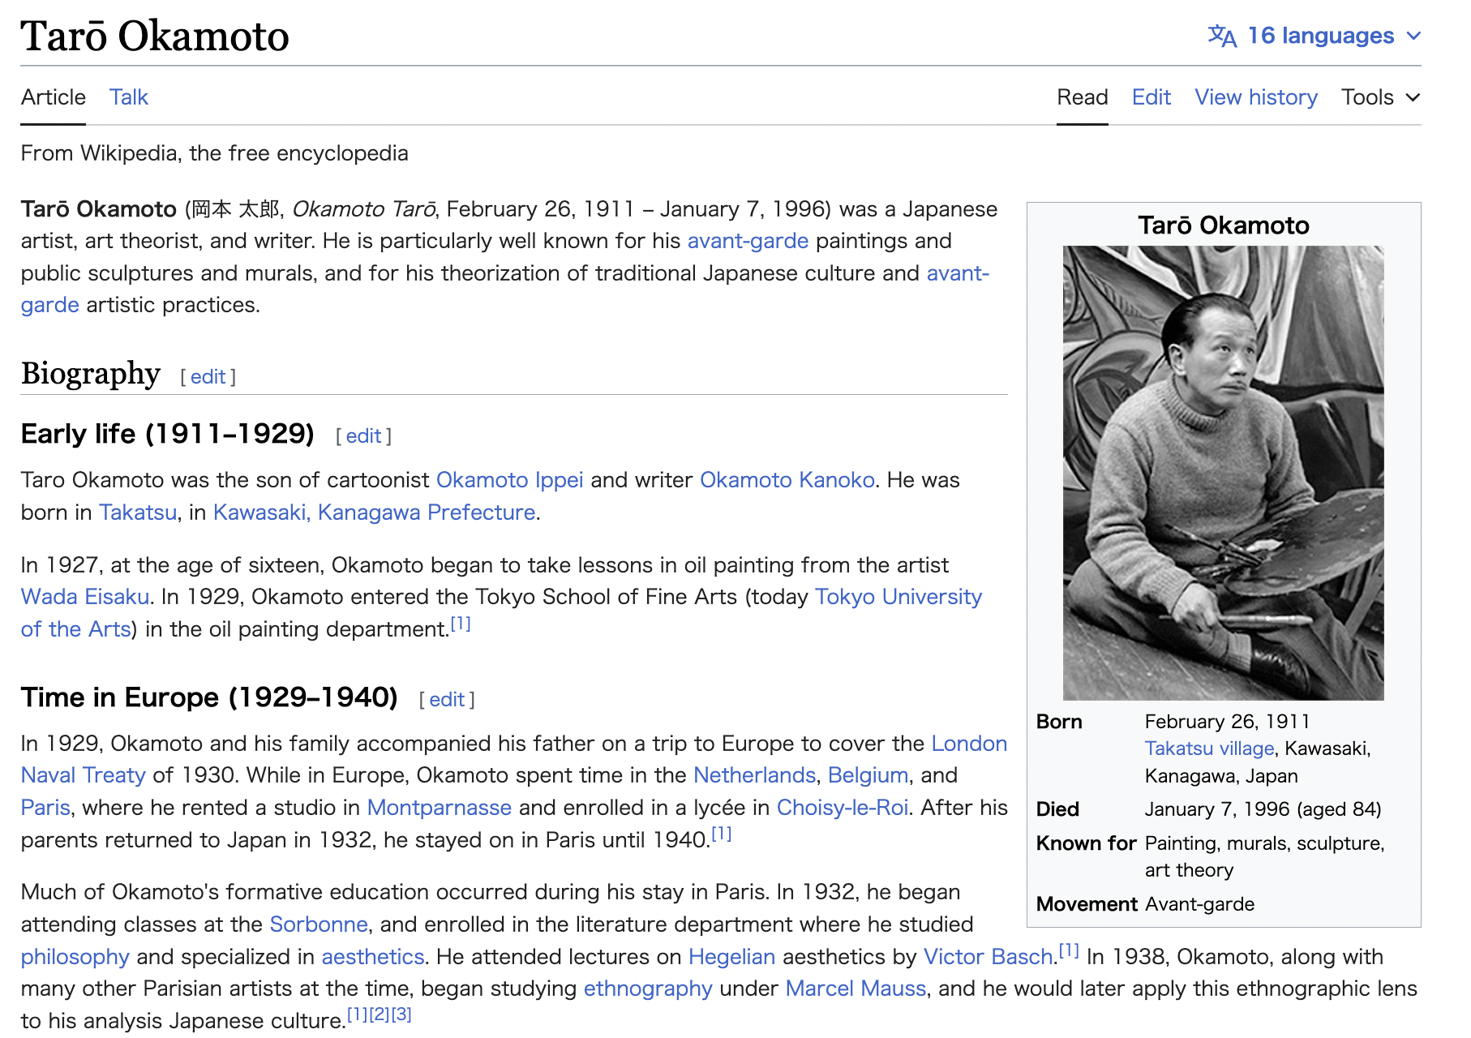Follow the Netherlands link
Viewport: 1471px width, 1038px height.
(755, 775)
